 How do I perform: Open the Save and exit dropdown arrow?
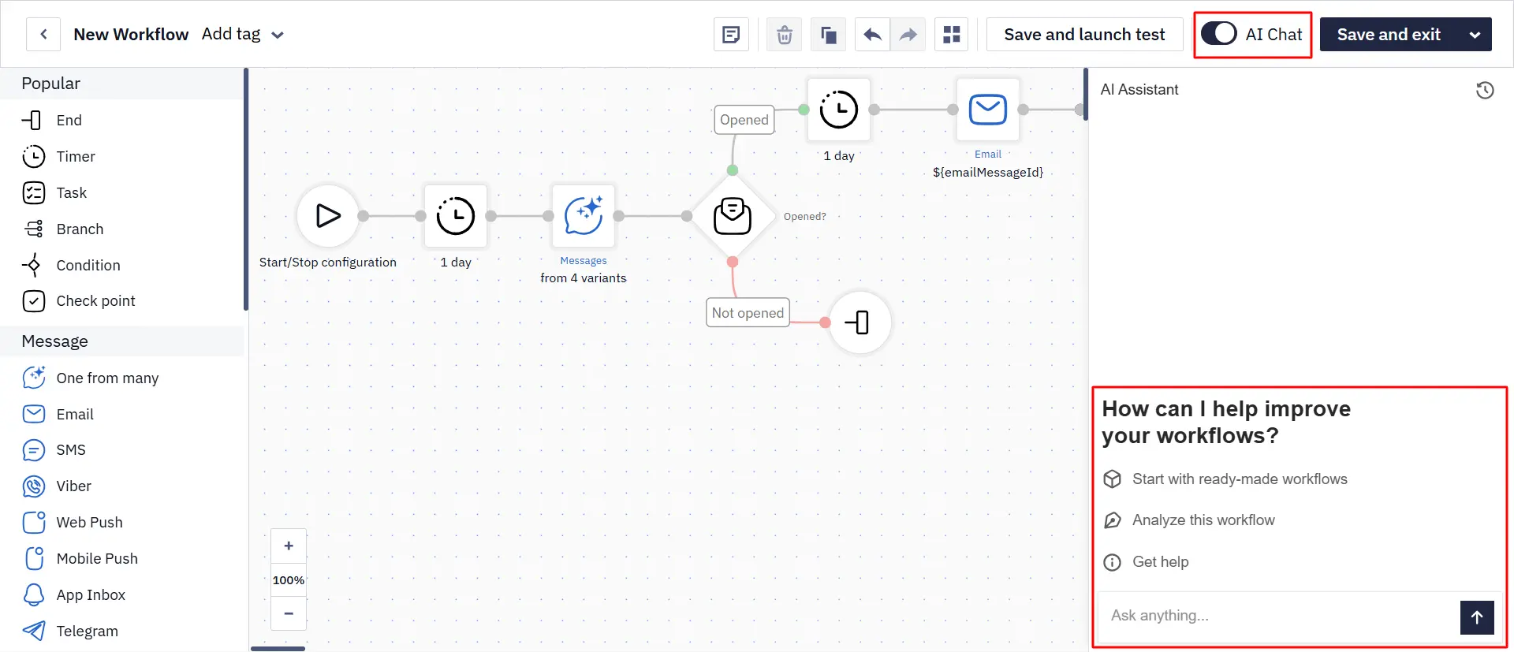(x=1475, y=35)
